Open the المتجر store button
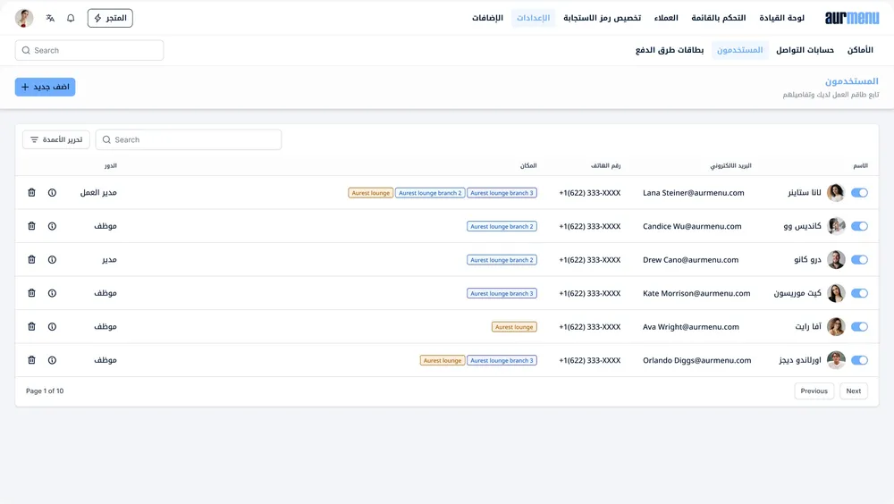 [110, 18]
